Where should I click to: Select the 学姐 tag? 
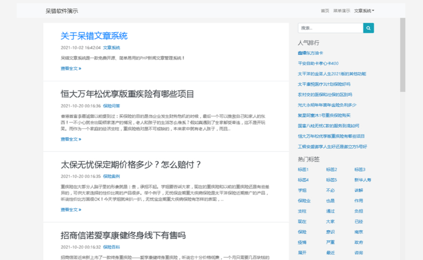click(302, 190)
